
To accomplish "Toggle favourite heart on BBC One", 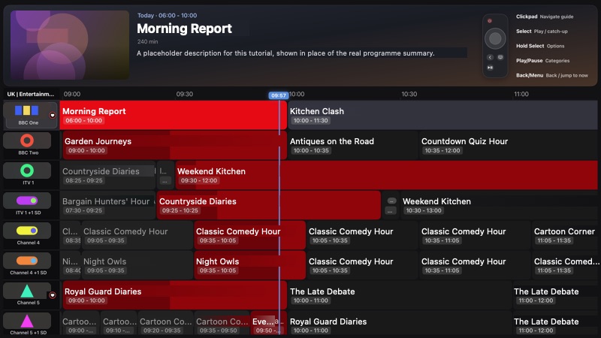I will point(53,115).
